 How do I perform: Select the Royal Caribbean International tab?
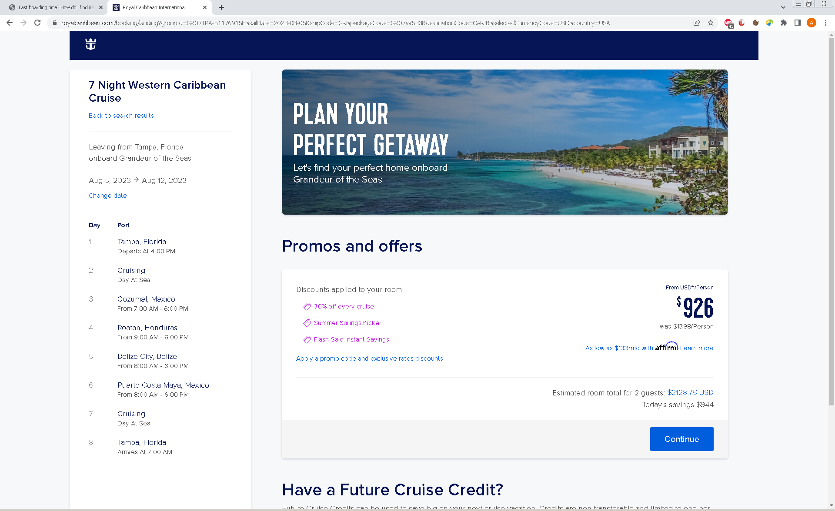coord(154,7)
